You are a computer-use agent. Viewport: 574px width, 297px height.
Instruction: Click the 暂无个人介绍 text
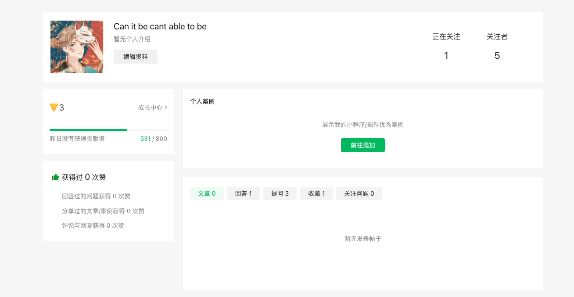[x=132, y=39]
